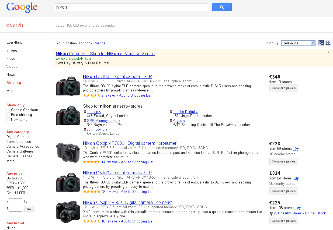Screen dimensions: 333x230
Task: Expand More under category list
Action: [10, 161]
